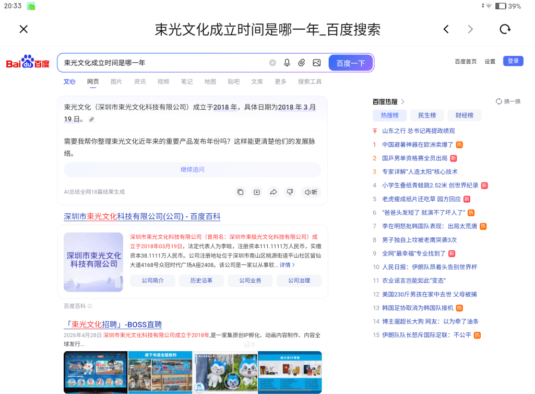Image resolution: width=535 pixels, height=394 pixels.
Task: Open 老虎瘦成纸片还吃草 topic
Action: tap(421, 199)
